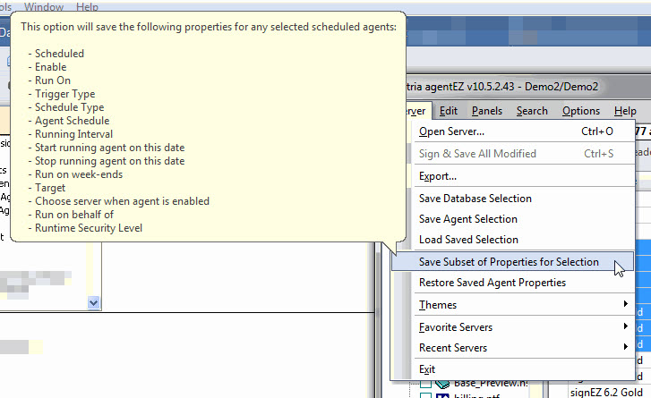This screenshot has width=651, height=398.
Task: Click the left panel's scroll-down arrow
Action: (94, 303)
